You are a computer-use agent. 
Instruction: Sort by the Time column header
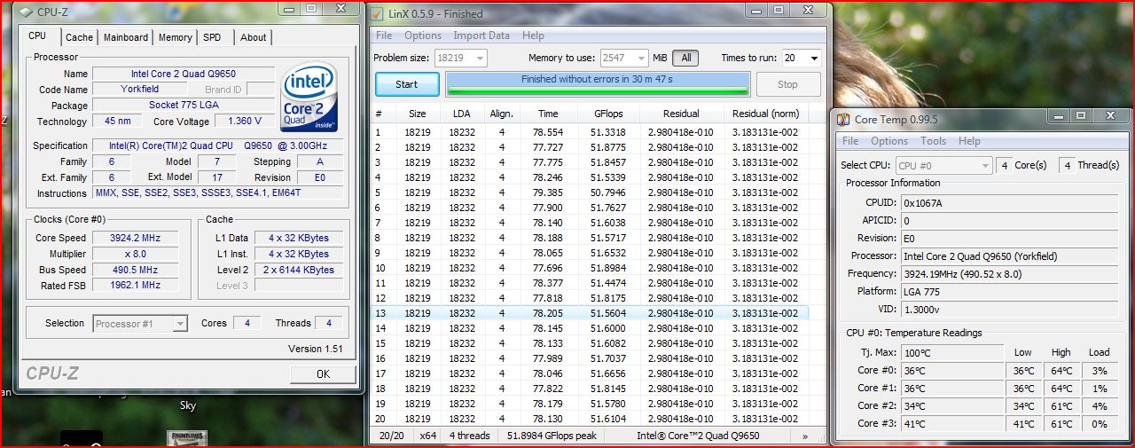tap(548, 114)
